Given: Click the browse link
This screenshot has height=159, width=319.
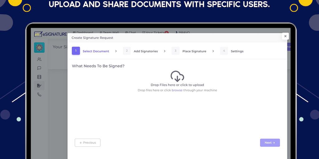Looking at the screenshot, I should (x=177, y=90).
